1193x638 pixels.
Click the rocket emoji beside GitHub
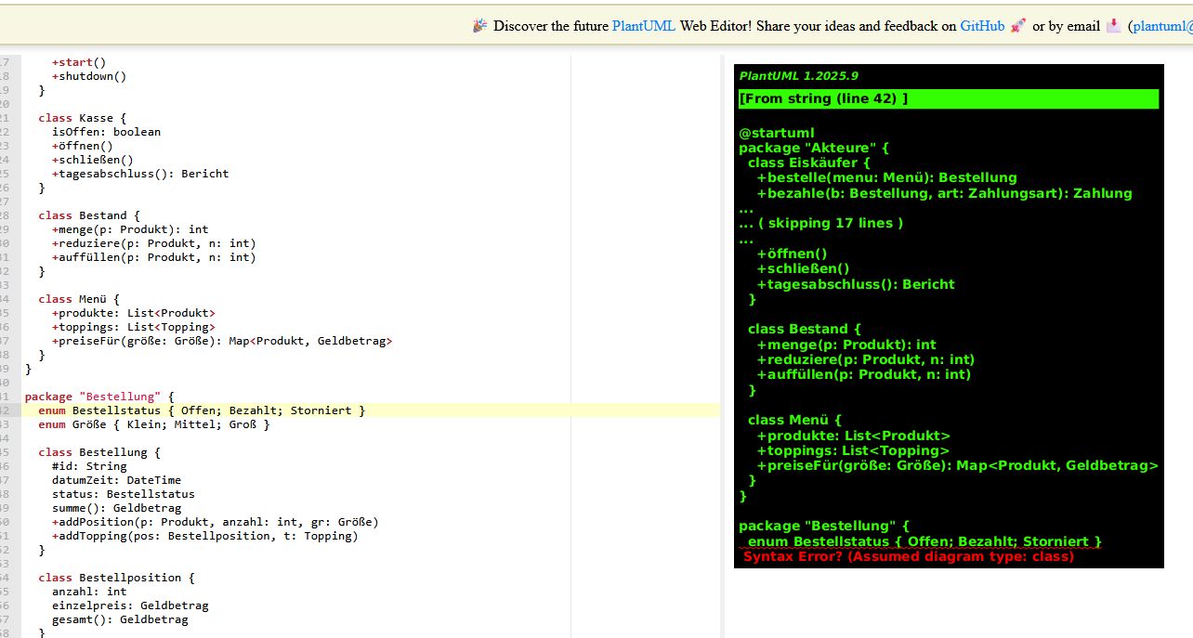pos(1018,26)
